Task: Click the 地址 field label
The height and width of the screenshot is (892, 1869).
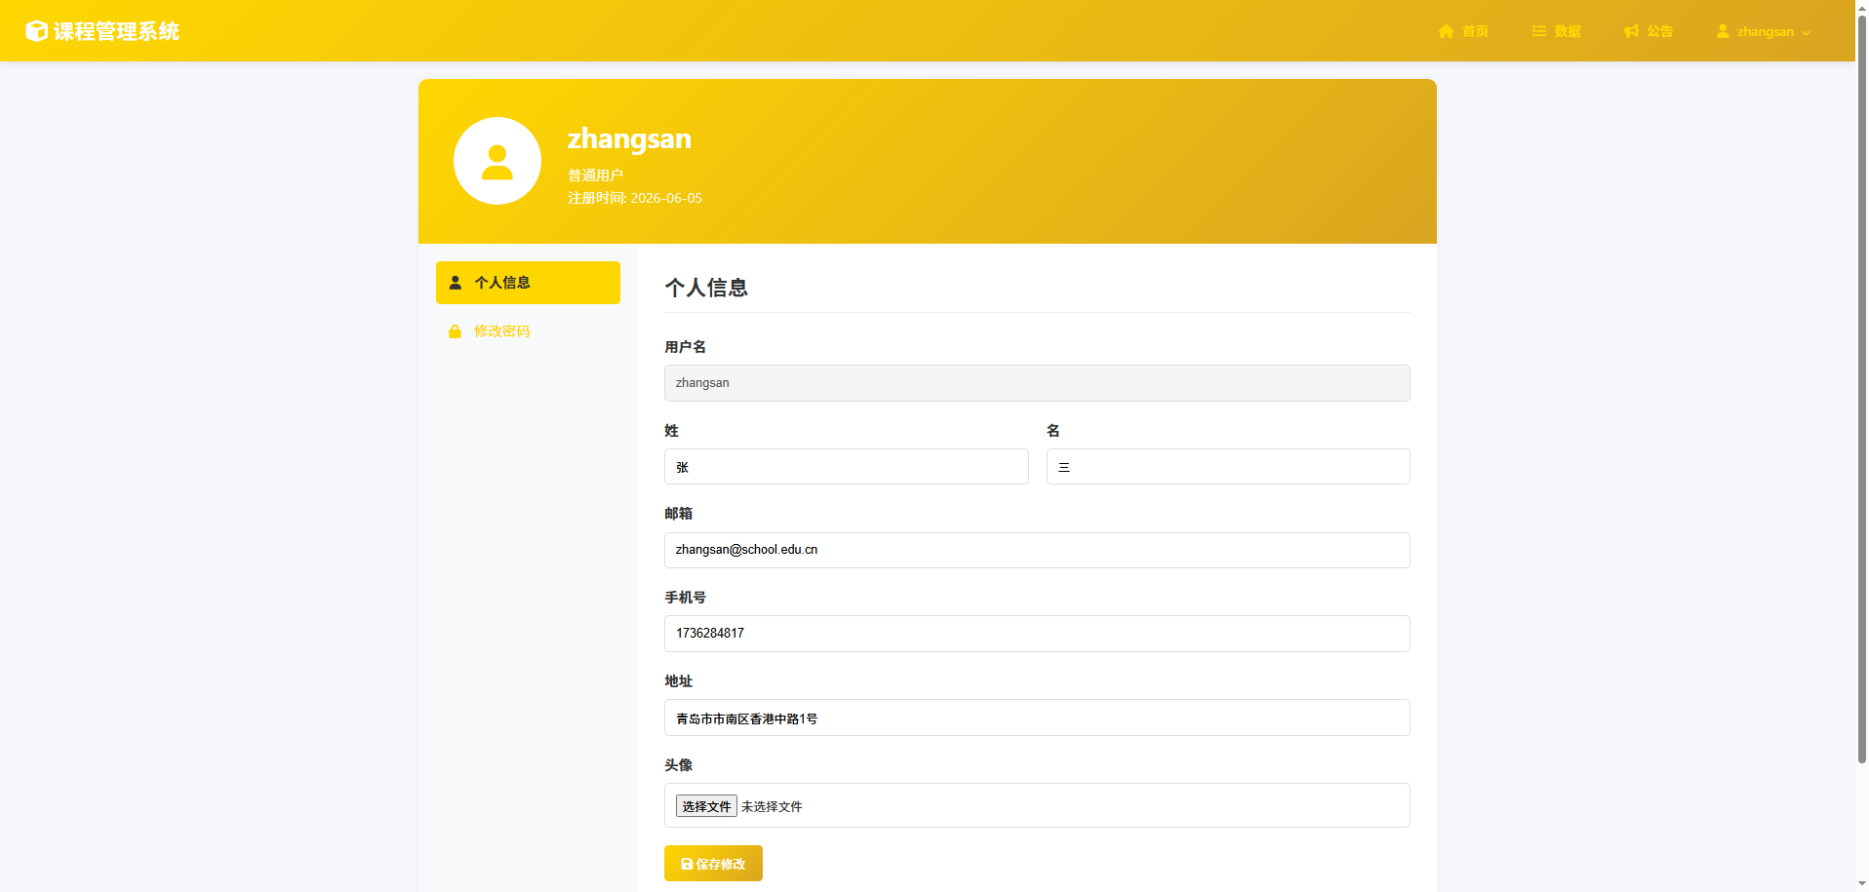Action: [x=678, y=681]
